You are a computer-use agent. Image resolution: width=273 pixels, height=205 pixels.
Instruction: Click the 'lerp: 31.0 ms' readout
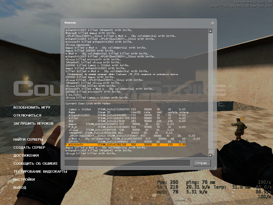point(232,187)
